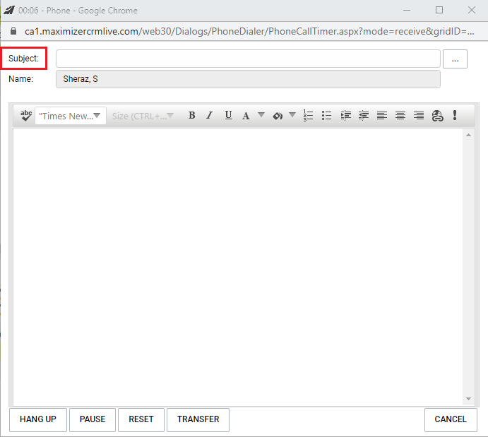488x437 pixels.
Task: Click the HANG UP button
Action: [38, 419]
